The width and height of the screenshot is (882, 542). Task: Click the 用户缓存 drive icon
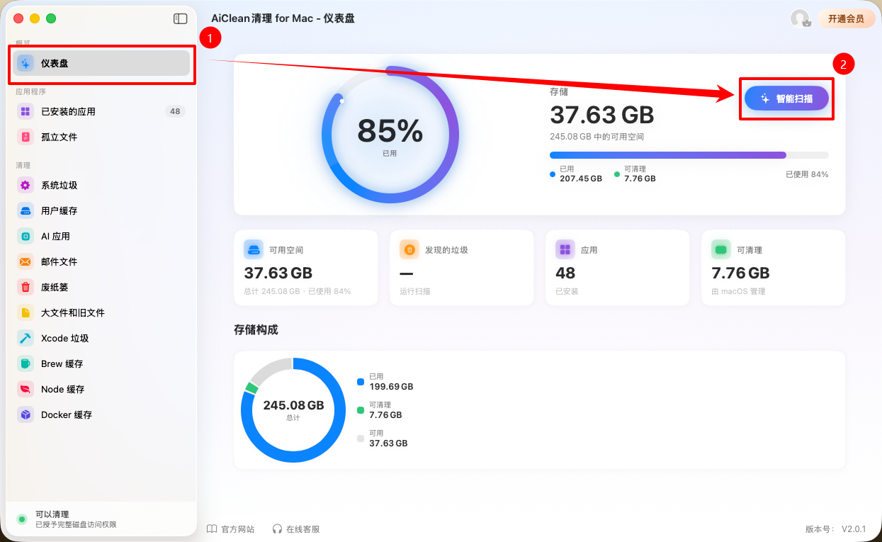(x=26, y=210)
